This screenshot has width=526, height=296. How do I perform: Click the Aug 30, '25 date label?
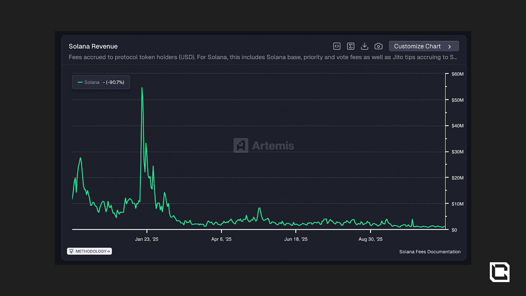coord(371,239)
